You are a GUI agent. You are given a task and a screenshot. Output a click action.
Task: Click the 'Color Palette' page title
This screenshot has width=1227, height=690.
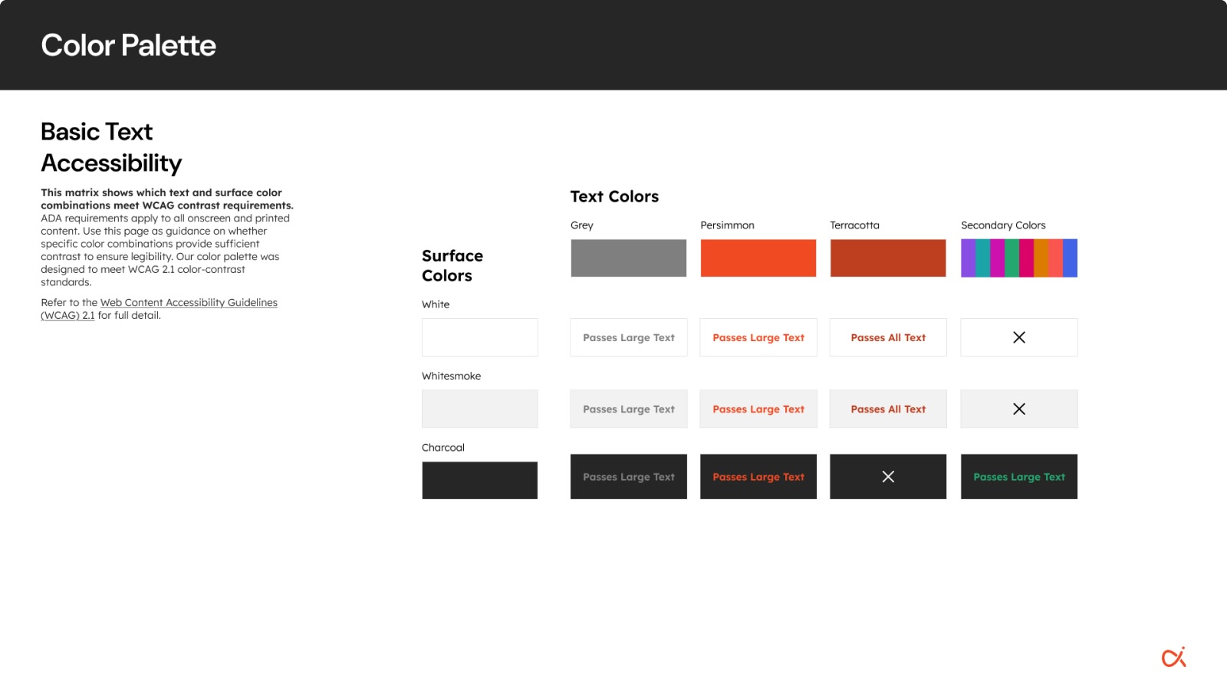click(129, 45)
